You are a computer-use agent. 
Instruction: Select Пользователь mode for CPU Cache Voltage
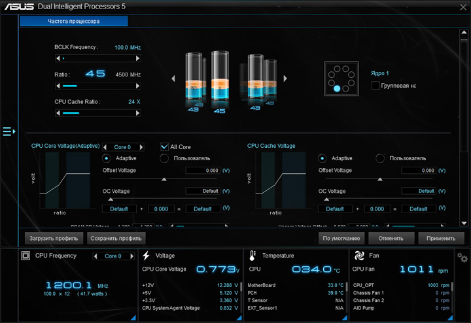pos(380,158)
